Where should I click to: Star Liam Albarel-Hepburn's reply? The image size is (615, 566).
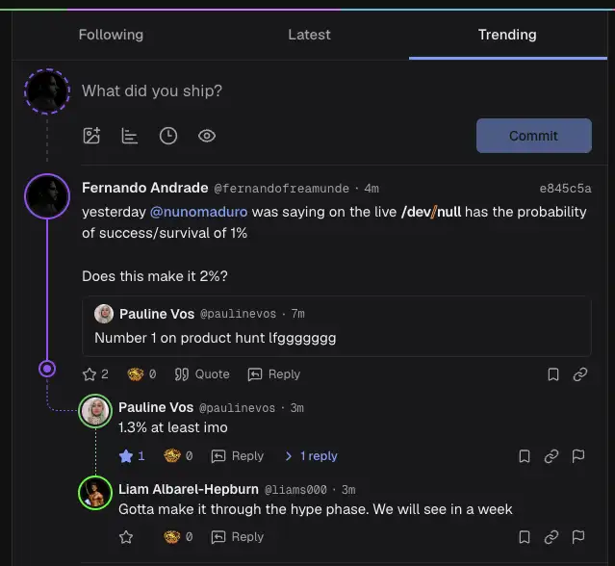pyautogui.click(x=126, y=537)
